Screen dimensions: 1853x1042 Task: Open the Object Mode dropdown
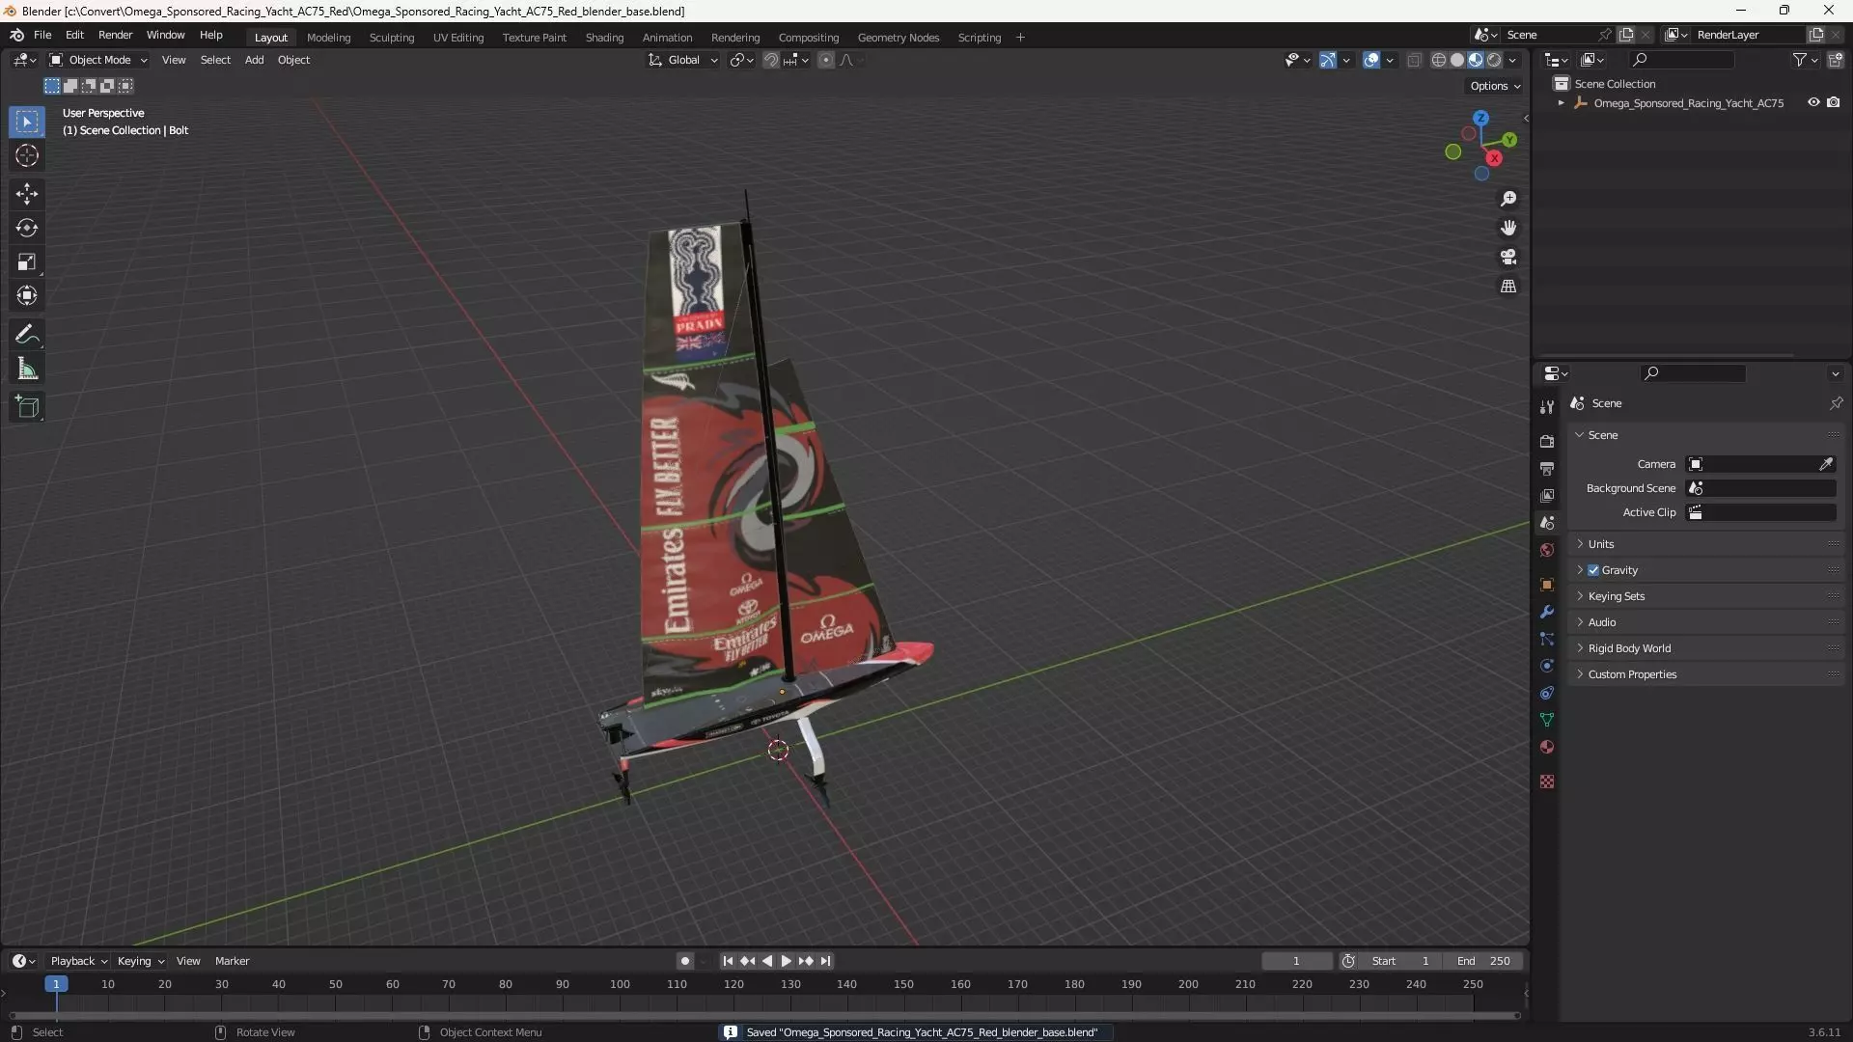coord(98,60)
